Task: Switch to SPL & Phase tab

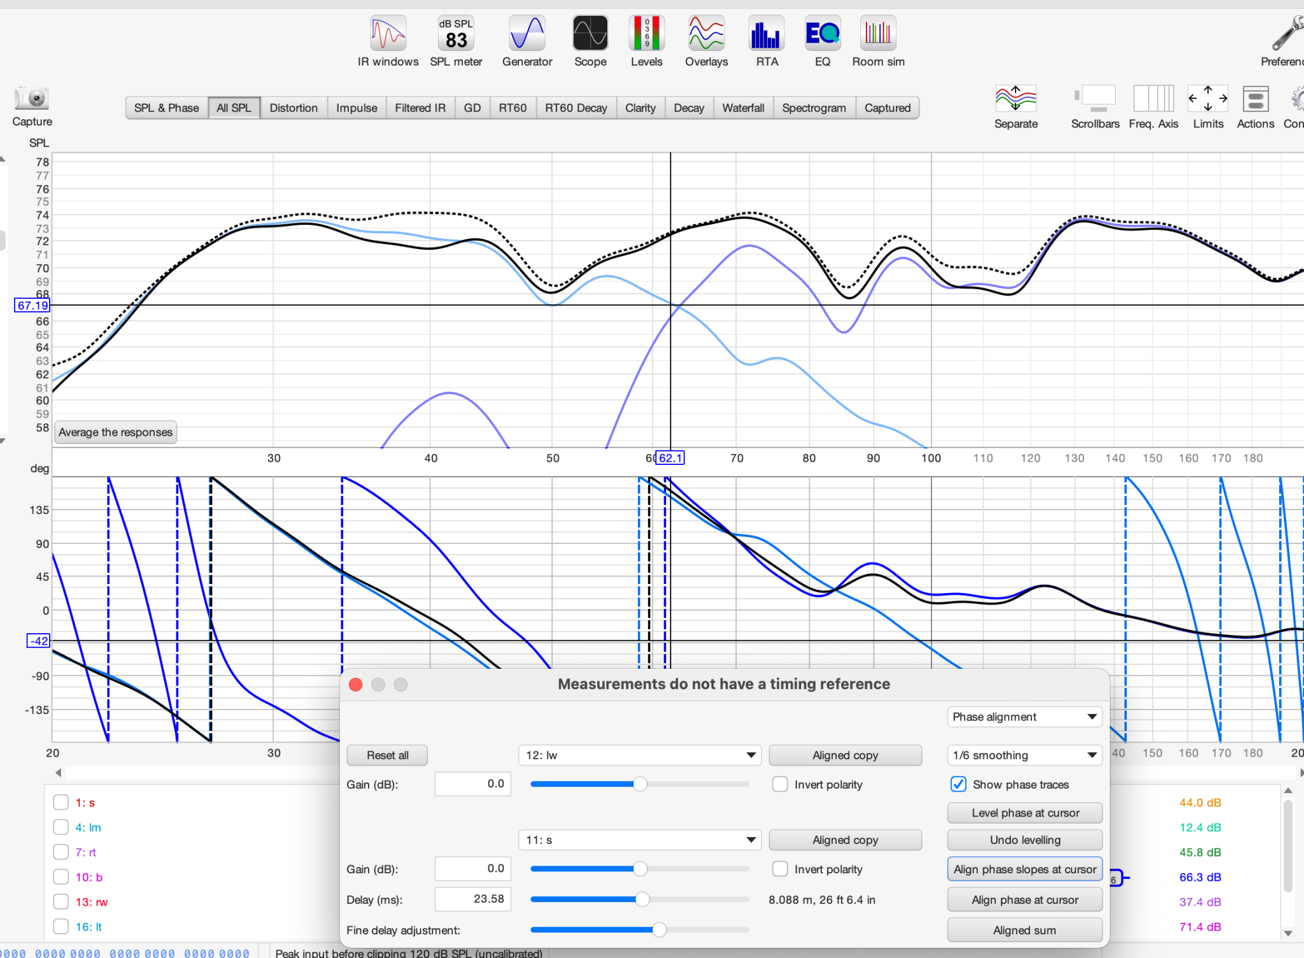Action: coord(167,108)
